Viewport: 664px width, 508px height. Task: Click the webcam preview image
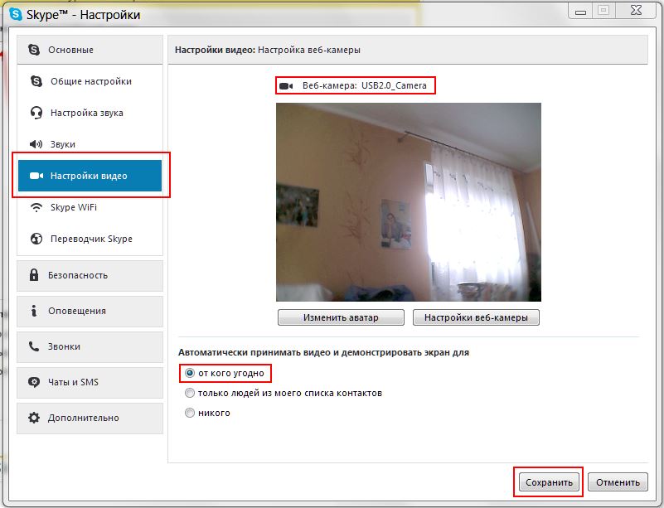409,202
